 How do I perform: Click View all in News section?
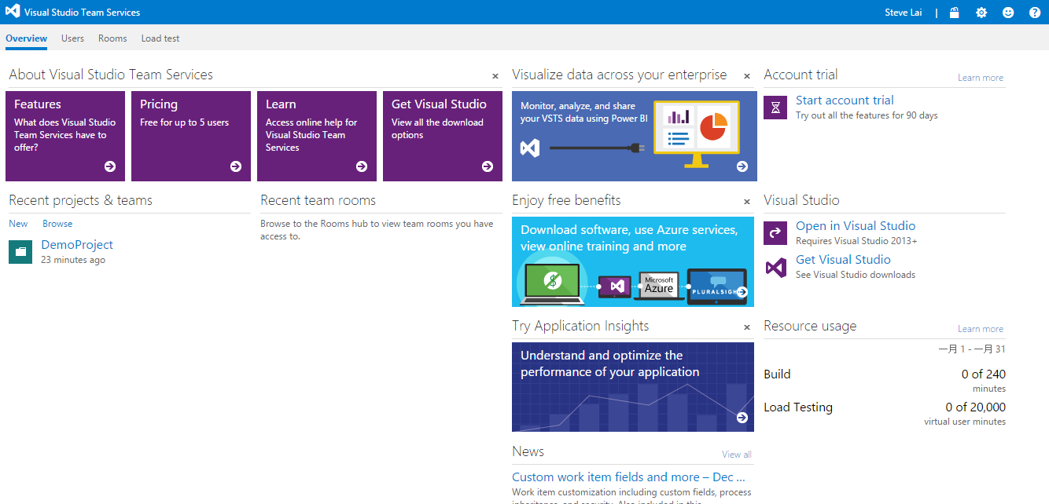click(x=736, y=455)
